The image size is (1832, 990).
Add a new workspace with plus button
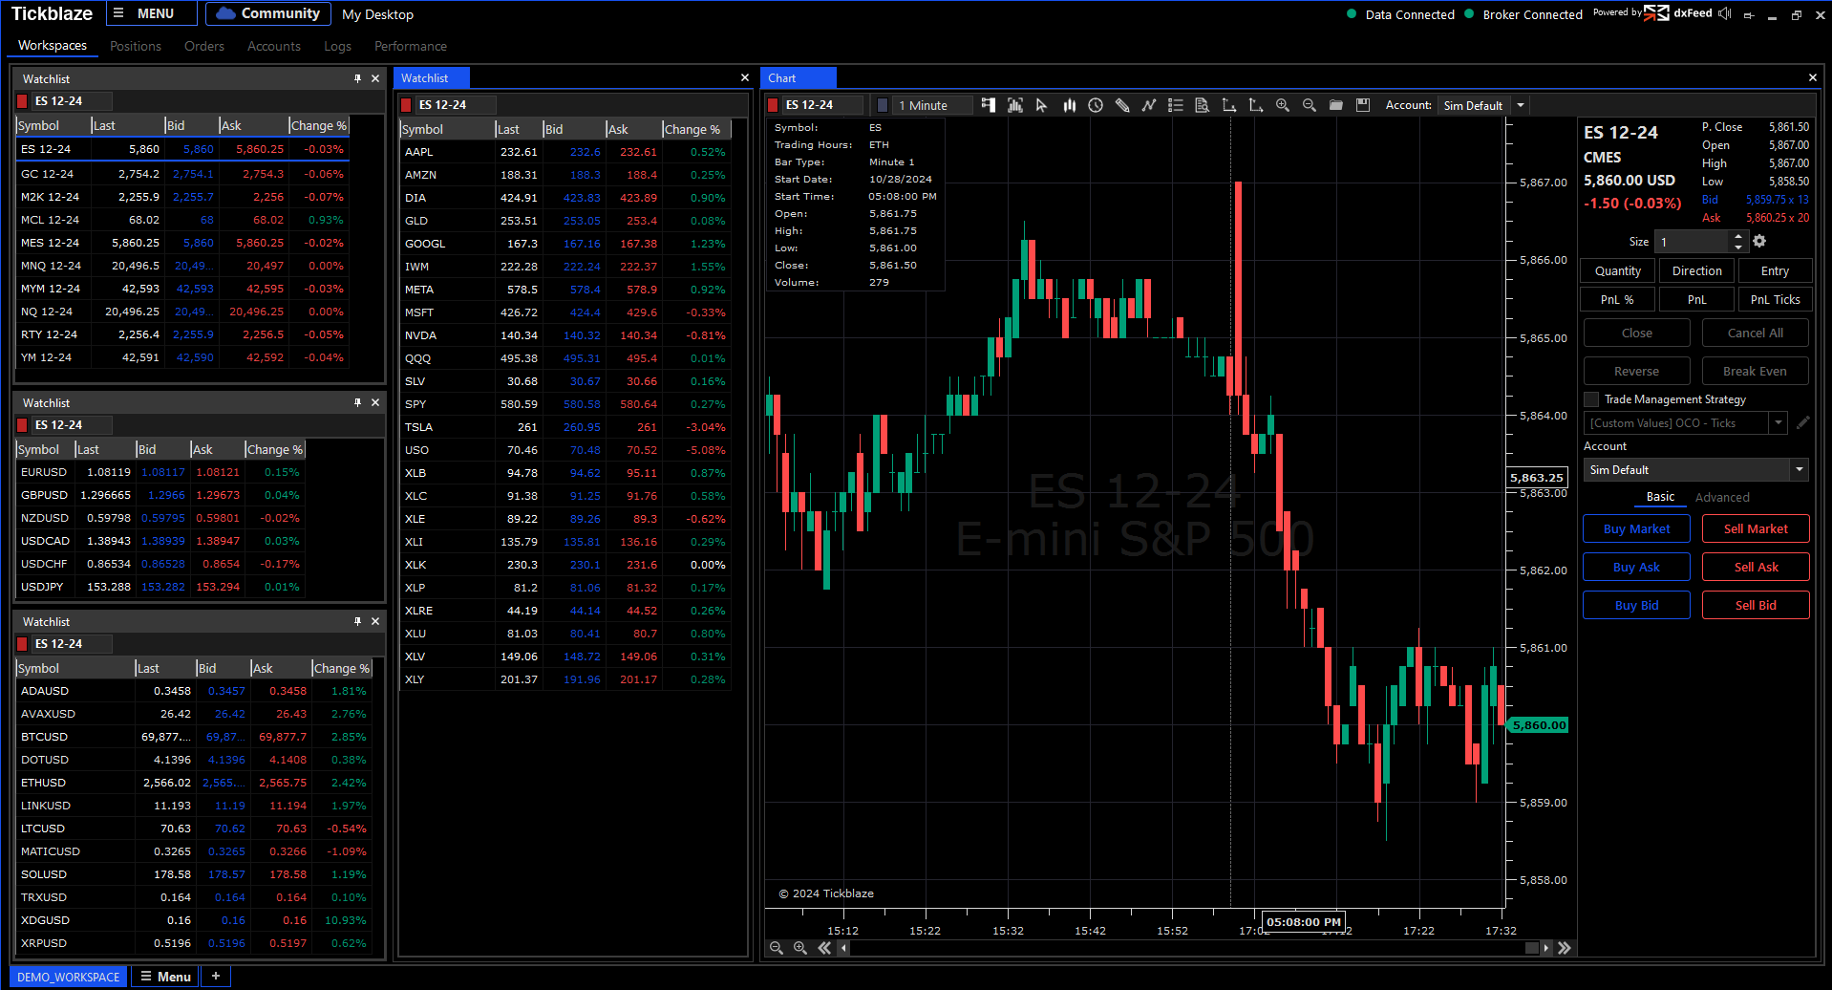coord(216,977)
